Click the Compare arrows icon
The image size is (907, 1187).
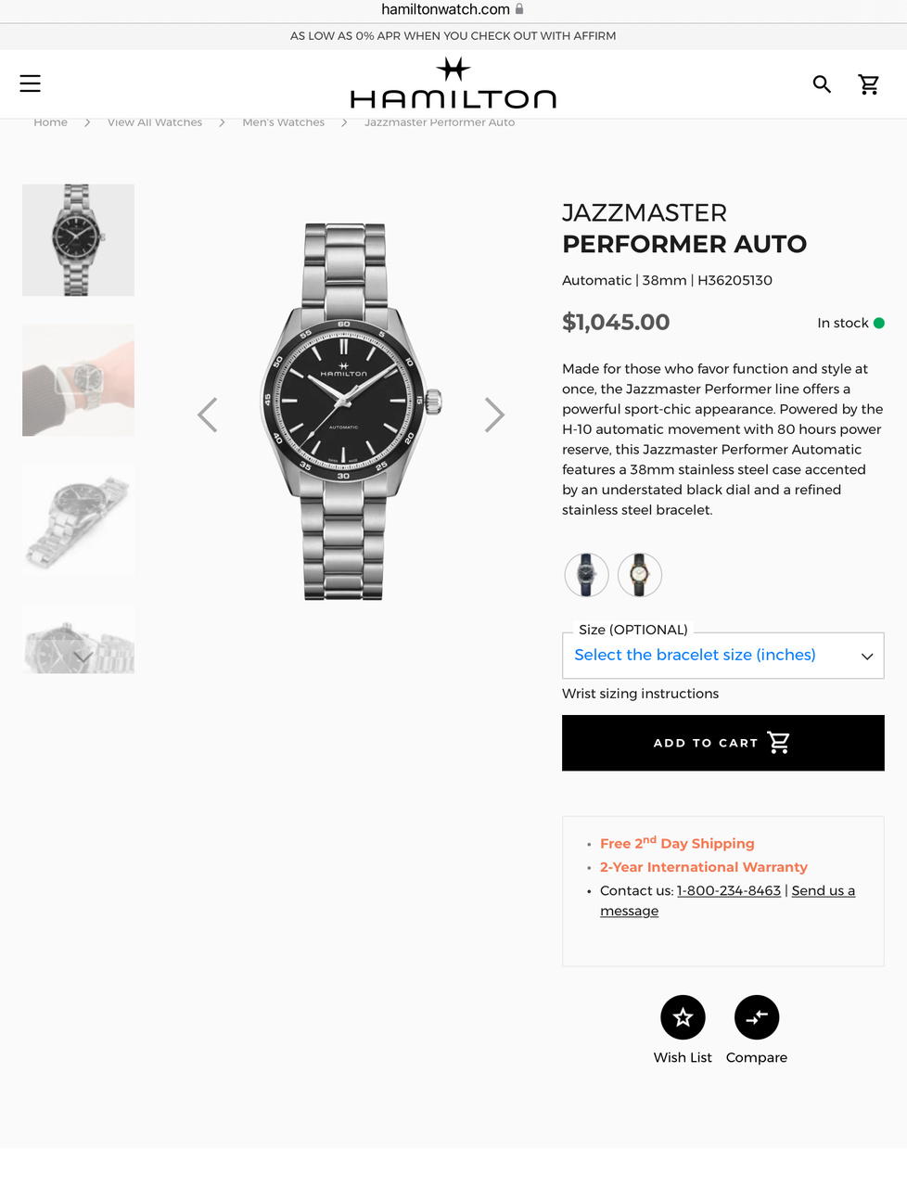coord(757,1018)
